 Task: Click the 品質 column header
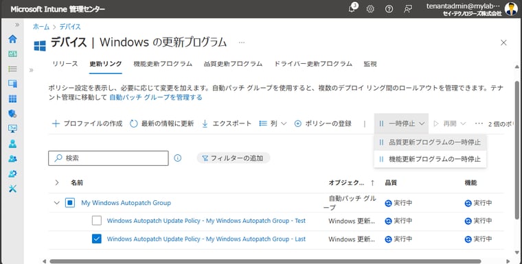391,182
